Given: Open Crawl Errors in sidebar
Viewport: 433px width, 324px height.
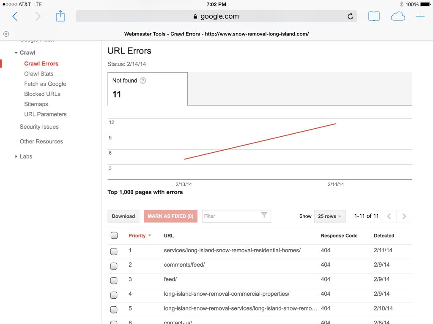Looking at the screenshot, I should point(41,64).
